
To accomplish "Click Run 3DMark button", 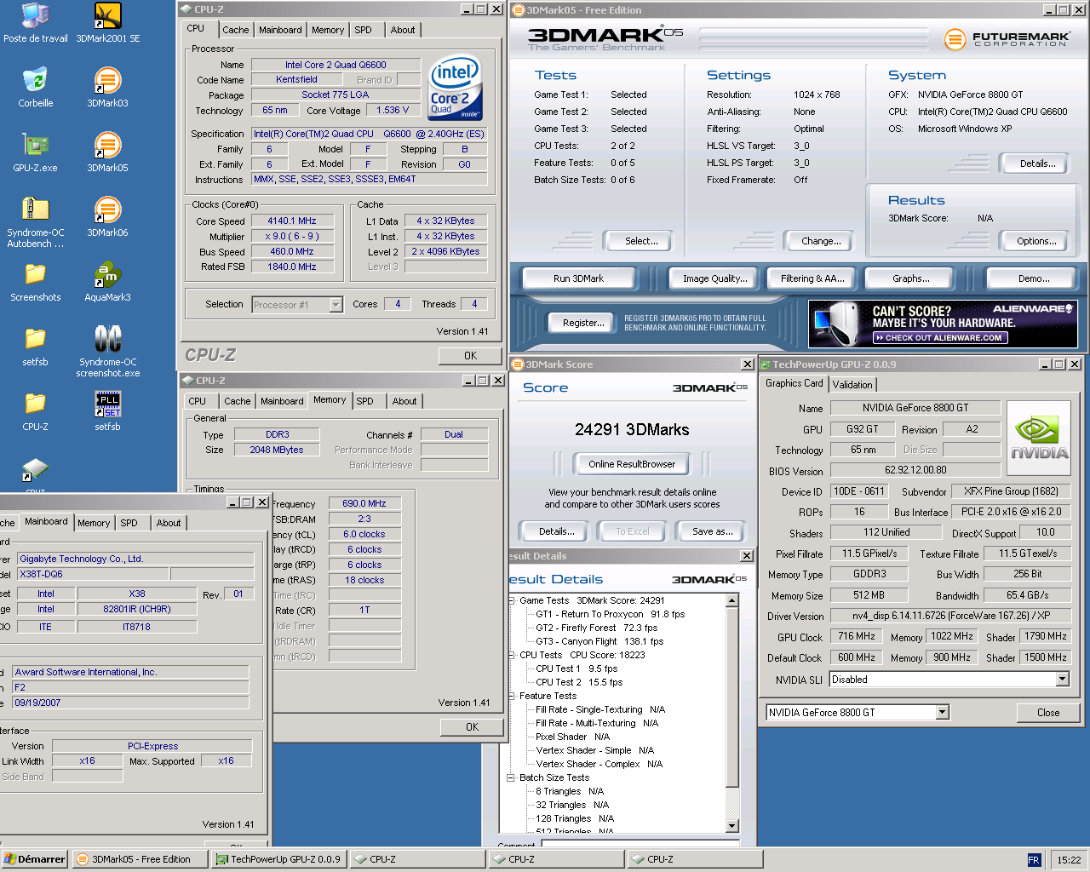I will tap(578, 278).
